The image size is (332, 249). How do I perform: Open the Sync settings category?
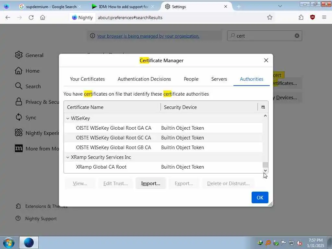(x=26, y=117)
